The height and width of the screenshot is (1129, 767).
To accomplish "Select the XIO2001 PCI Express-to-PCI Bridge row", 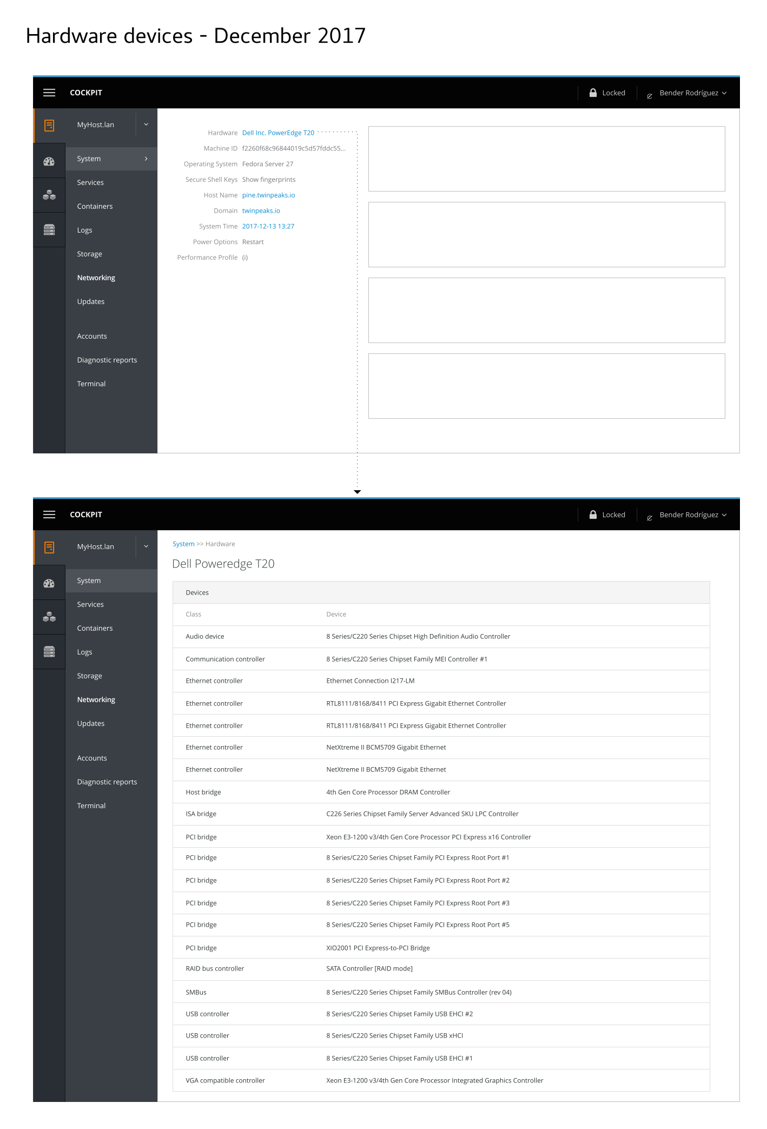I will point(441,948).
